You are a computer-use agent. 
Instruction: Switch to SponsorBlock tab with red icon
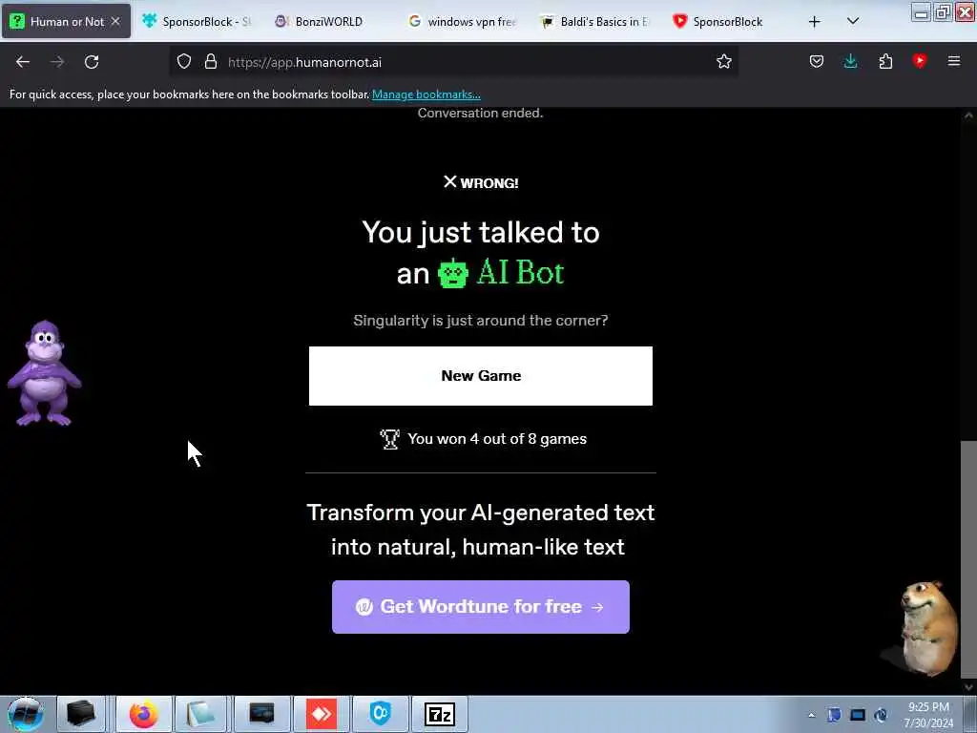coord(727,21)
